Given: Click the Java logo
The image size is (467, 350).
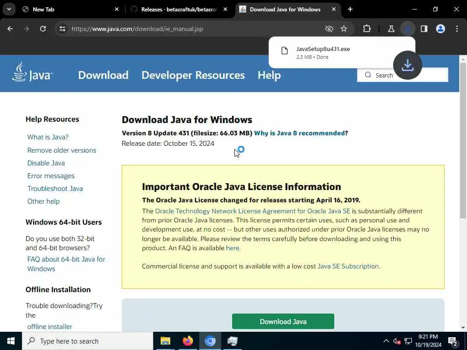Looking at the screenshot, I should 32,72.
